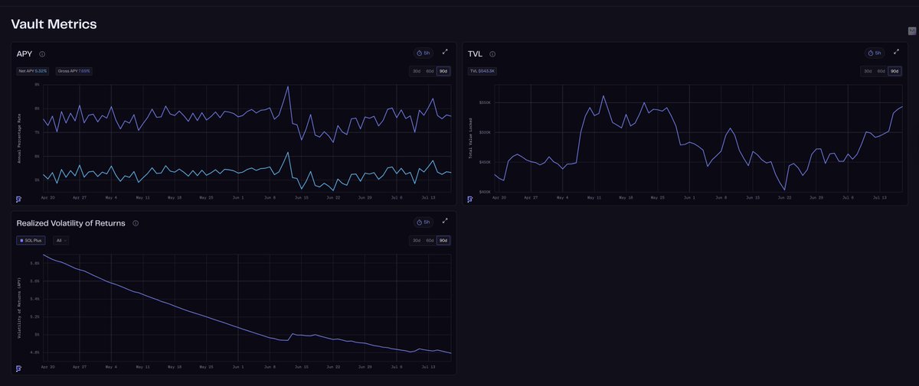Click the logo in TVL chart corner
This screenshot has height=386, width=919.
coord(470,199)
